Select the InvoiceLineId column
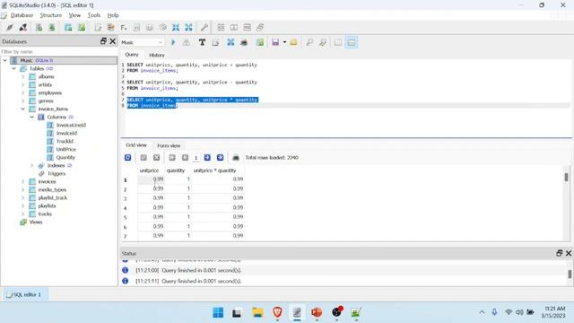The width and height of the screenshot is (574, 323). click(71, 125)
